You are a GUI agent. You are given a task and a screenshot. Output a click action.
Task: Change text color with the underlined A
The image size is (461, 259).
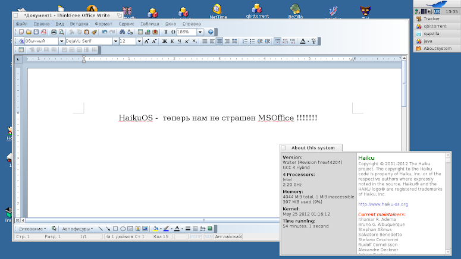coord(303,41)
